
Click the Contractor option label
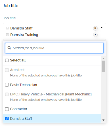click(19, 109)
